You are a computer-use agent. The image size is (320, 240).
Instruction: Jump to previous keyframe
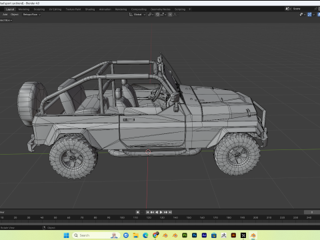(x=152, y=212)
